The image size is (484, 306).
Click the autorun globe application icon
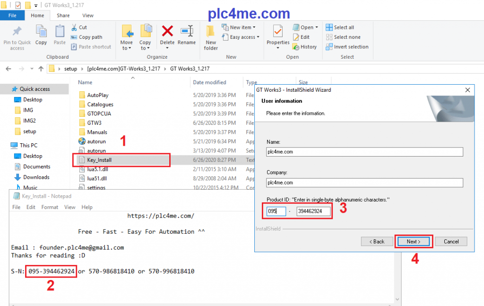tap(82, 141)
